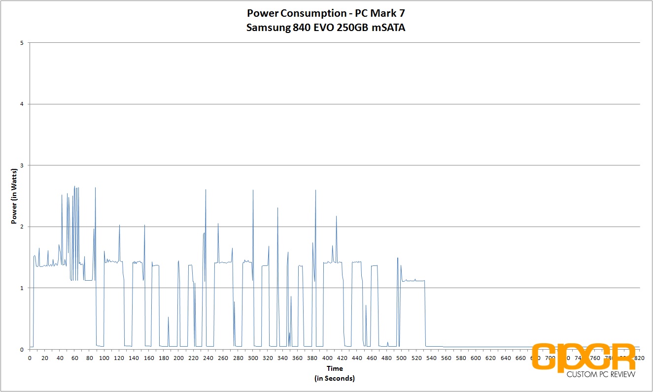Click the time axis tick label '460'
The width and height of the screenshot is (653, 392).
click(372, 358)
